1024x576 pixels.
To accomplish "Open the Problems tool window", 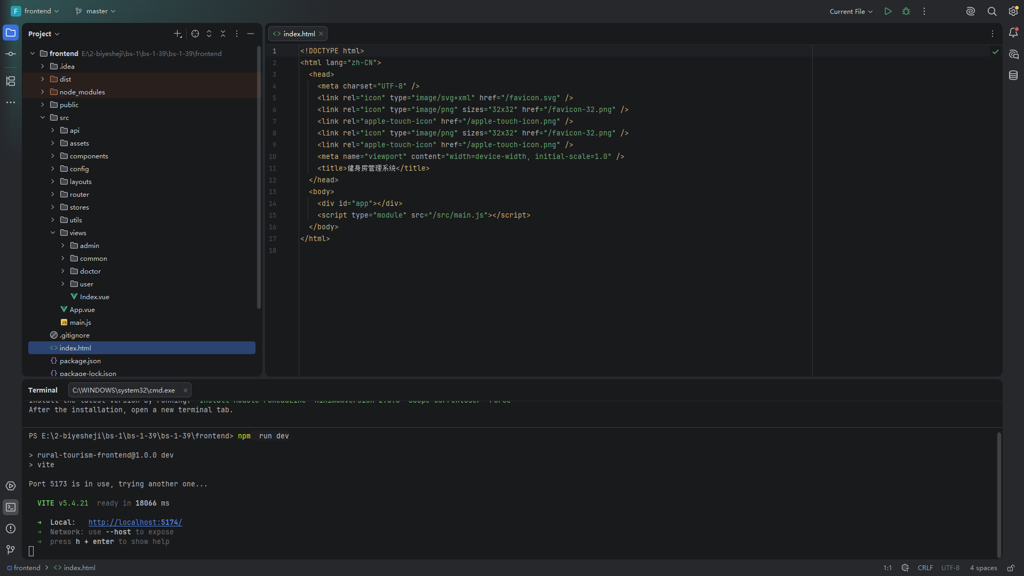I will coord(11,529).
